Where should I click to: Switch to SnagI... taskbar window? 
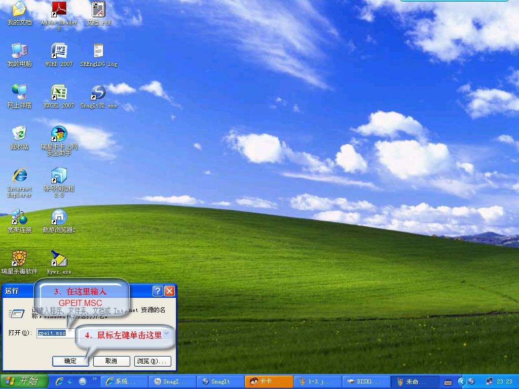(x=172, y=381)
